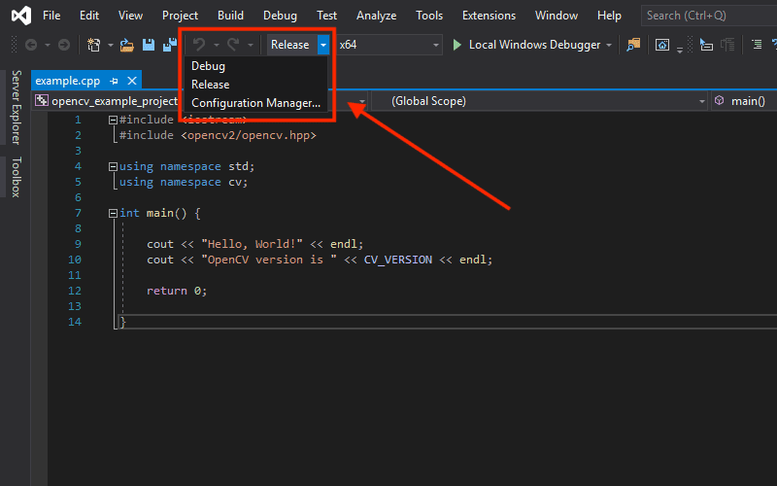Open the x64 platform dropdown
777x486 pixels.
[x=389, y=45]
